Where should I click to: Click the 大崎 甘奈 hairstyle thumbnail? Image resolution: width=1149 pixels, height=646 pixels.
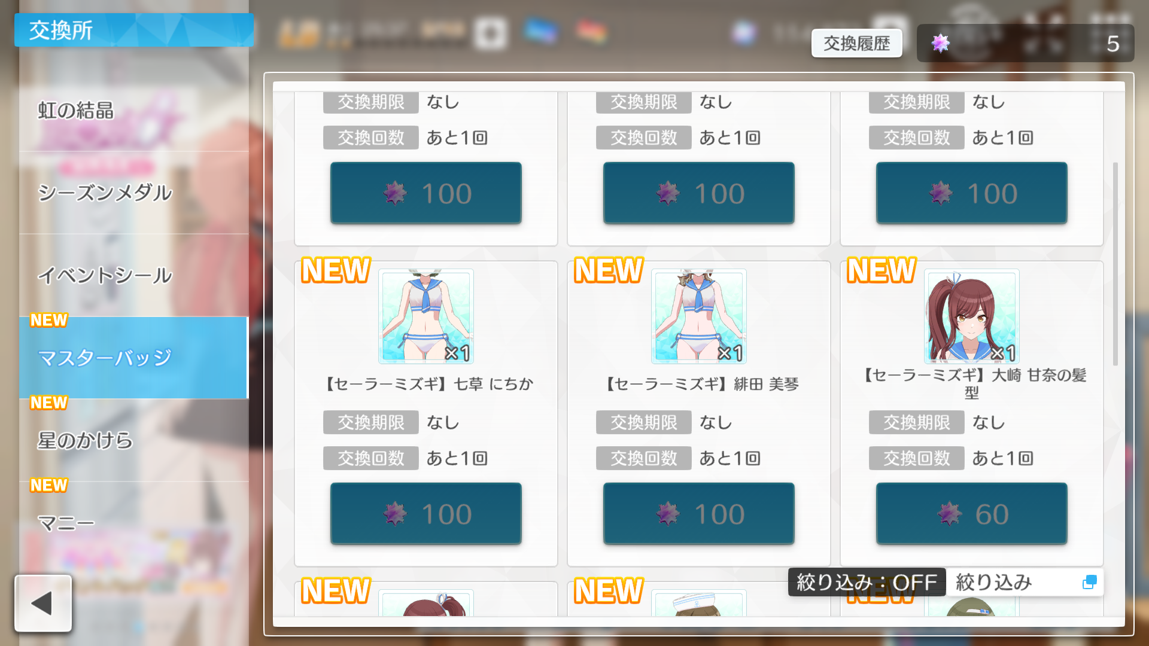972,316
